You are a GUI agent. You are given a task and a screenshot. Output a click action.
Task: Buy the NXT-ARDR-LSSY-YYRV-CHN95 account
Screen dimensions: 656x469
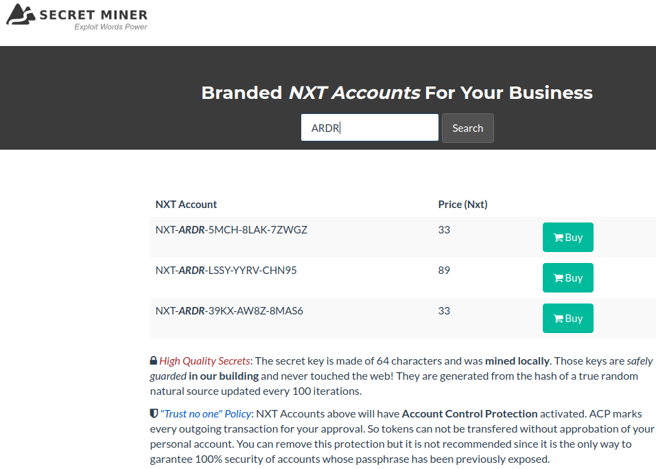567,278
